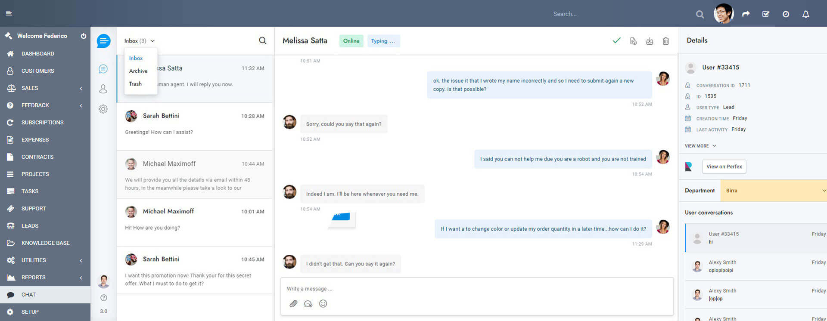827x321 pixels.
Task: Click the search icon in the conversation list
Action: [x=262, y=40]
